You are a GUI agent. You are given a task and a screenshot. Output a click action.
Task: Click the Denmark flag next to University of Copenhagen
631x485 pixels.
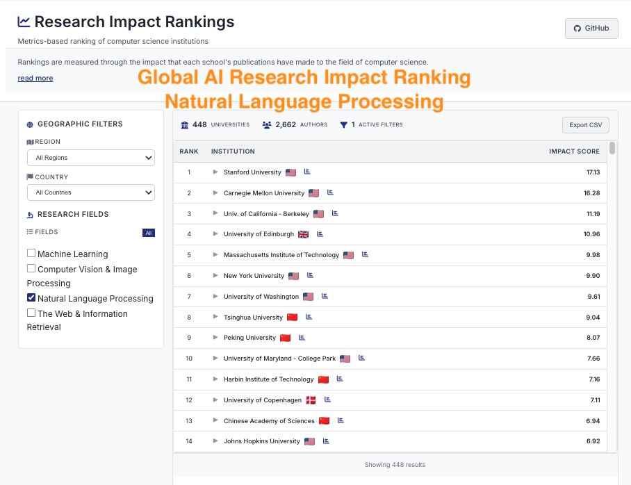(x=311, y=400)
